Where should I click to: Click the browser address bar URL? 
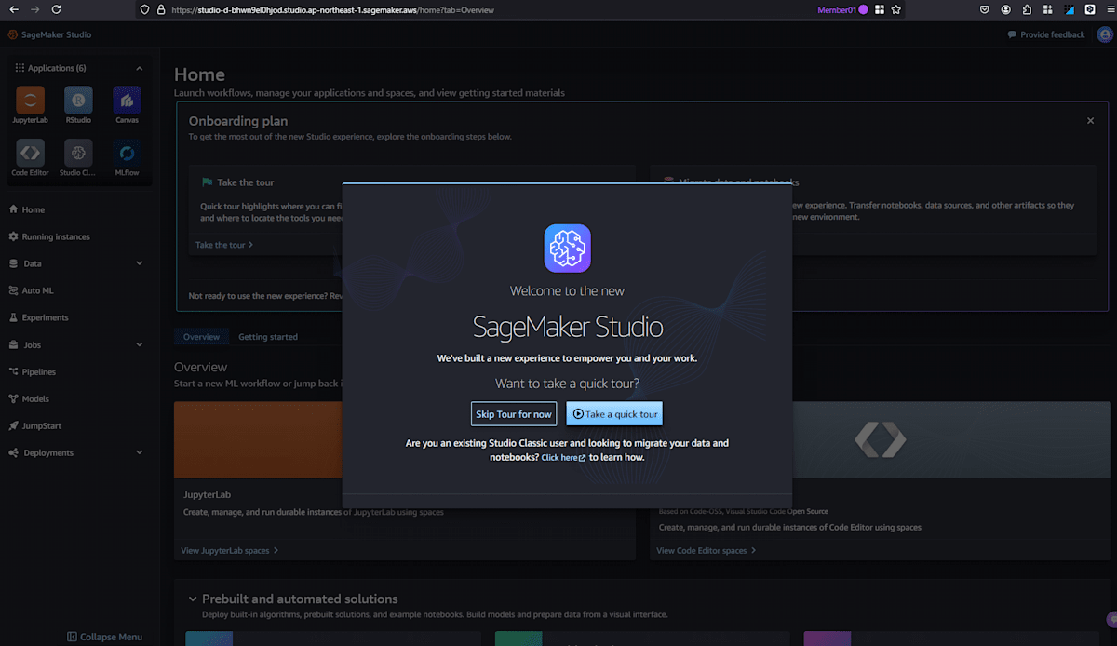[332, 9]
